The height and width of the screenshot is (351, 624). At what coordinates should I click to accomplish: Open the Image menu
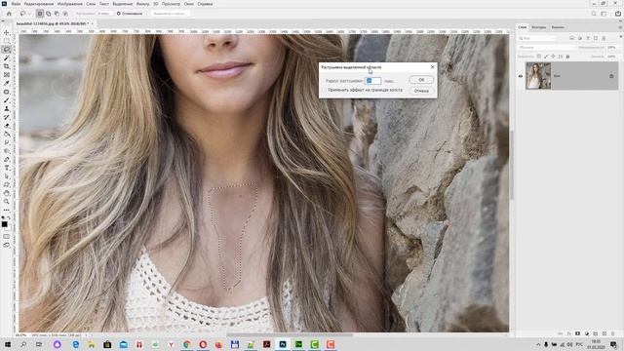tap(69, 4)
